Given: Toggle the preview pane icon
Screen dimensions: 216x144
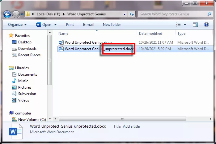Looking at the screenshot, I should (x=195, y=25).
